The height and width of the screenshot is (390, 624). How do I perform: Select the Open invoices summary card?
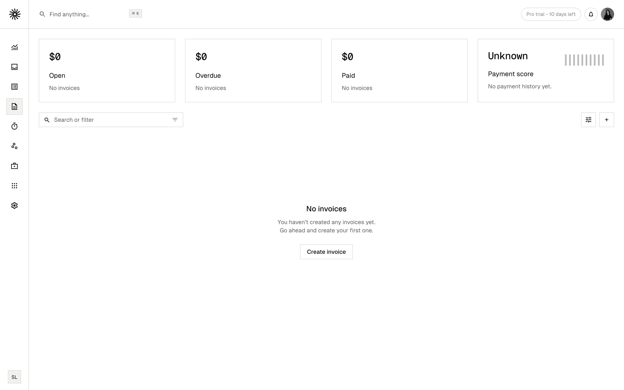point(107,71)
